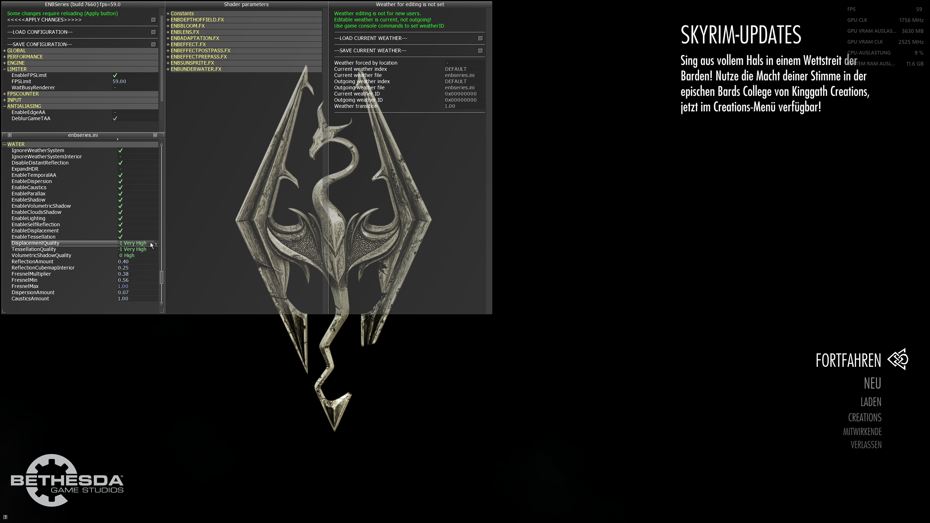Uncheck EnableCaustics in WATER section
The image size is (930, 523).
pyautogui.click(x=120, y=187)
